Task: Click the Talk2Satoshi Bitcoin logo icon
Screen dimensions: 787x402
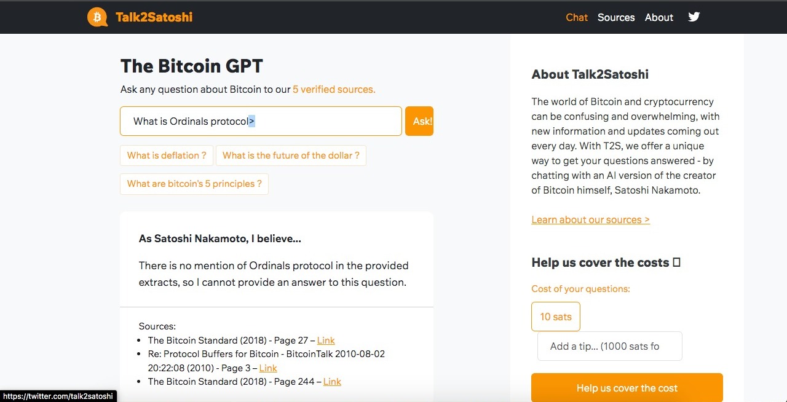Action: pyautogui.click(x=97, y=17)
